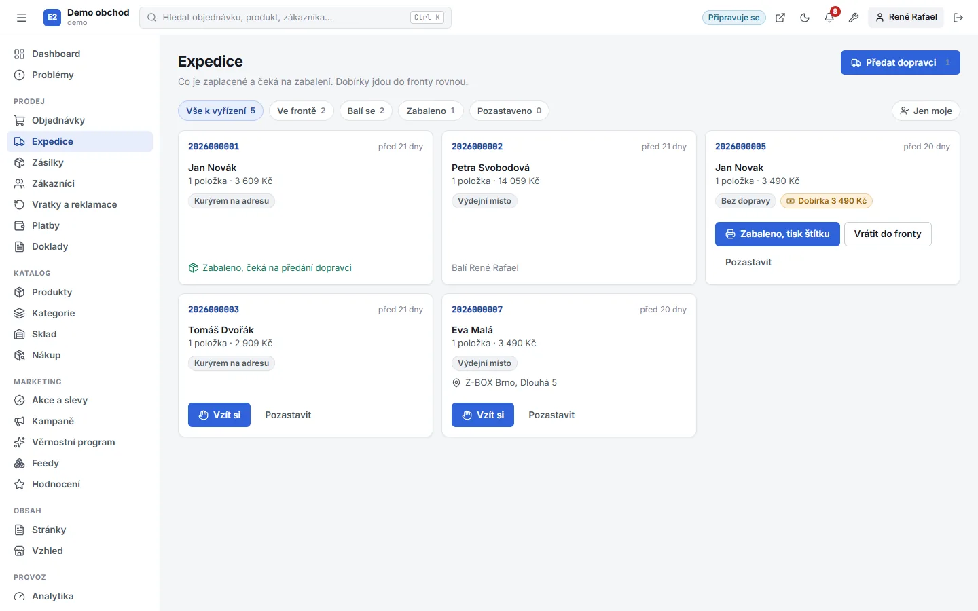Select the Vše k vyřízení tab
This screenshot has height=611, width=978.
tap(221, 111)
